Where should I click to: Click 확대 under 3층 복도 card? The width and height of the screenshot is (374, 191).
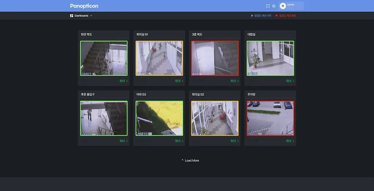coord(235,81)
